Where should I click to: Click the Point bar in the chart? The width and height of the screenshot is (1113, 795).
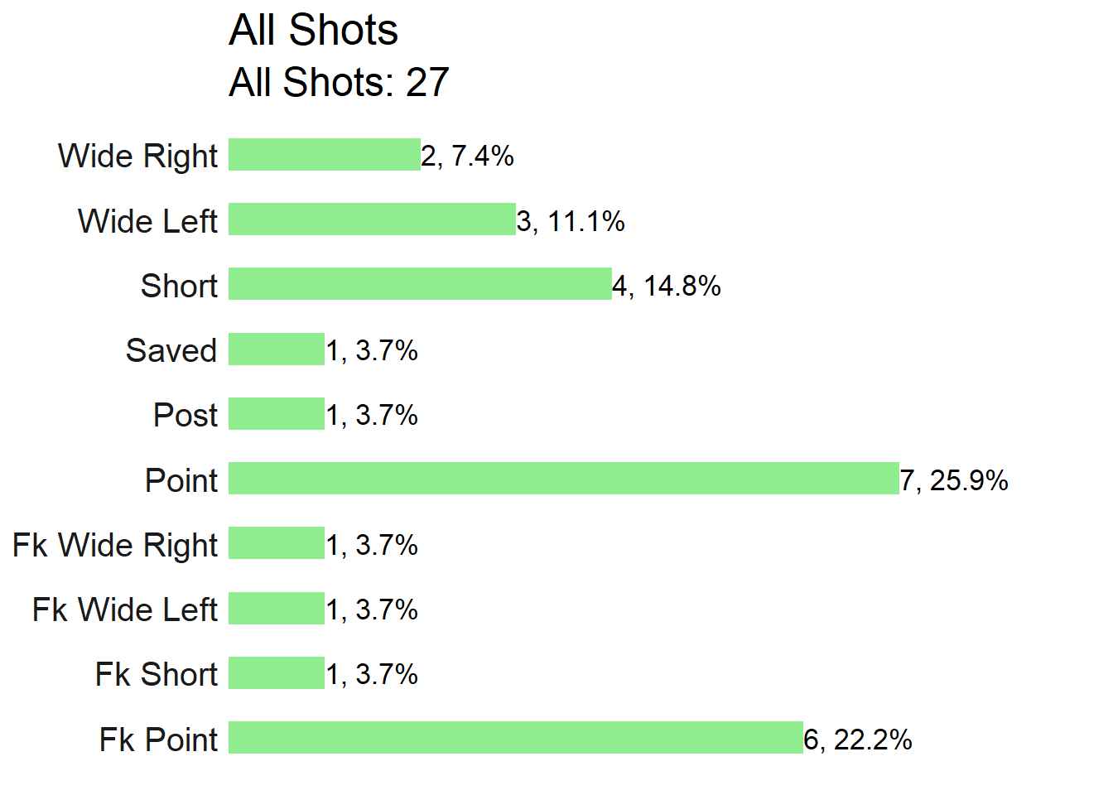pyautogui.click(x=564, y=479)
